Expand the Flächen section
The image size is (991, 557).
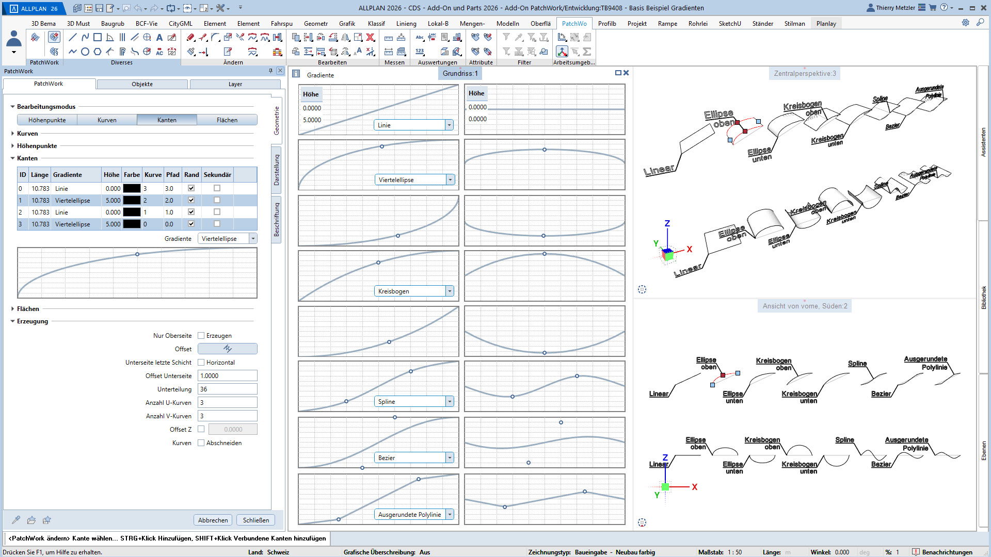pos(13,309)
